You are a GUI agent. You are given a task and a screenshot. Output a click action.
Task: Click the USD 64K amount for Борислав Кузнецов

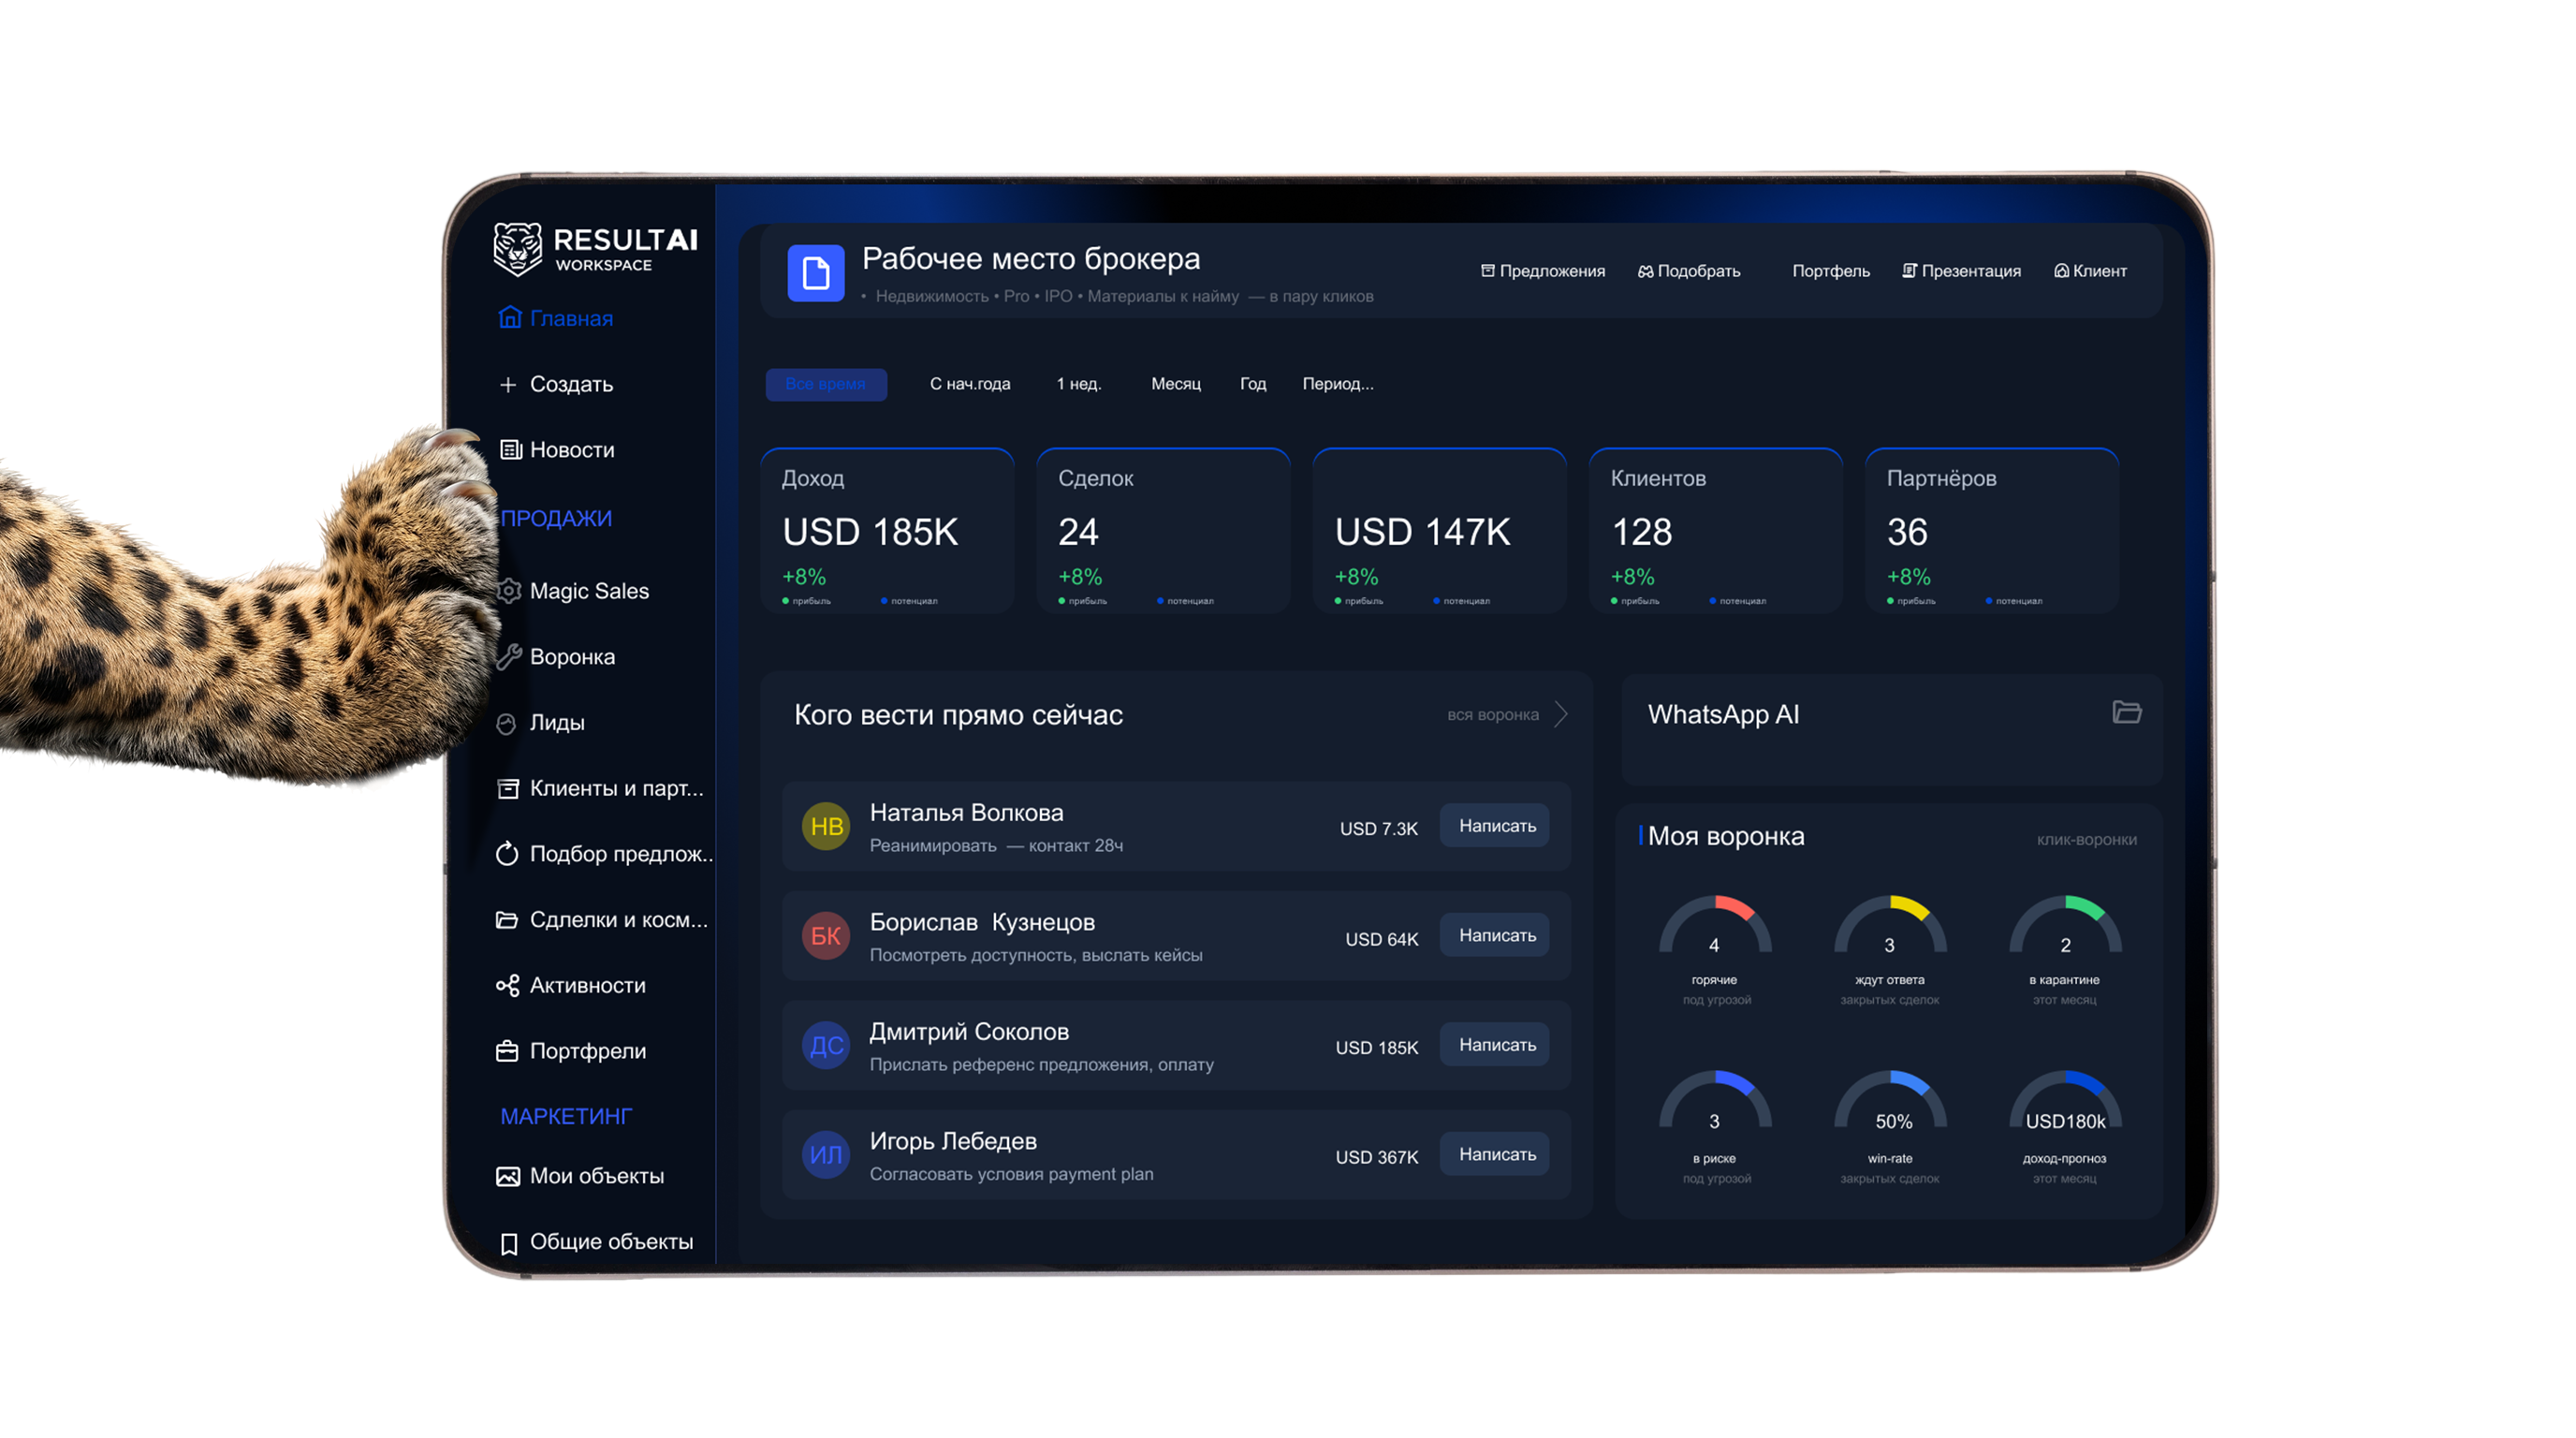(1382, 940)
